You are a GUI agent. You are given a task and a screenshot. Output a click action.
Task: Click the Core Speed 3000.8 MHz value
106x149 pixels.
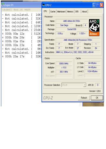pos(64,64)
